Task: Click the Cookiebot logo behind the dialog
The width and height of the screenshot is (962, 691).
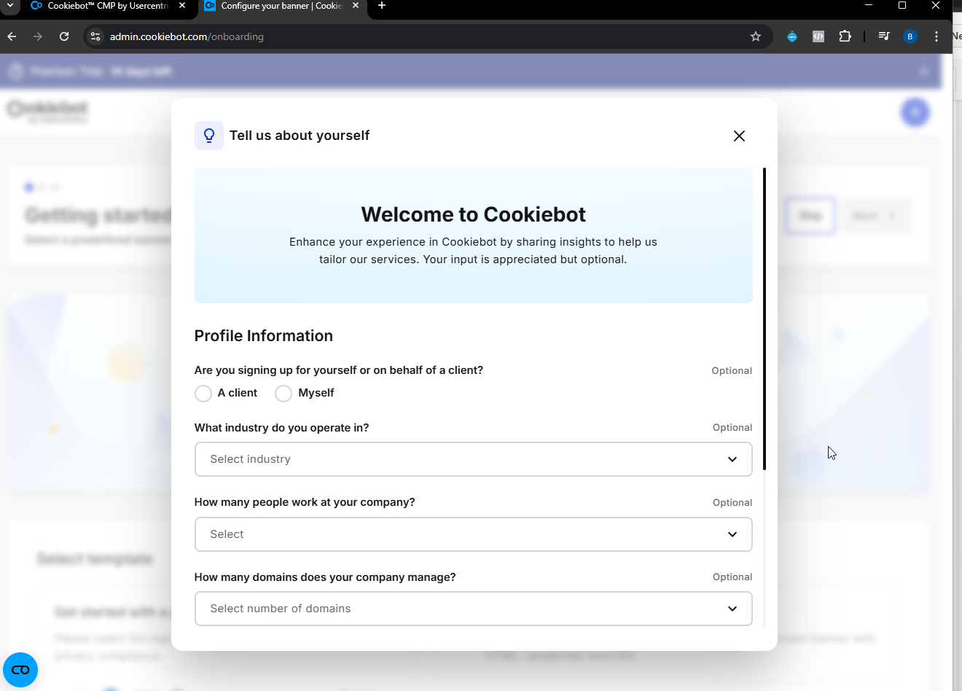Action: click(48, 112)
